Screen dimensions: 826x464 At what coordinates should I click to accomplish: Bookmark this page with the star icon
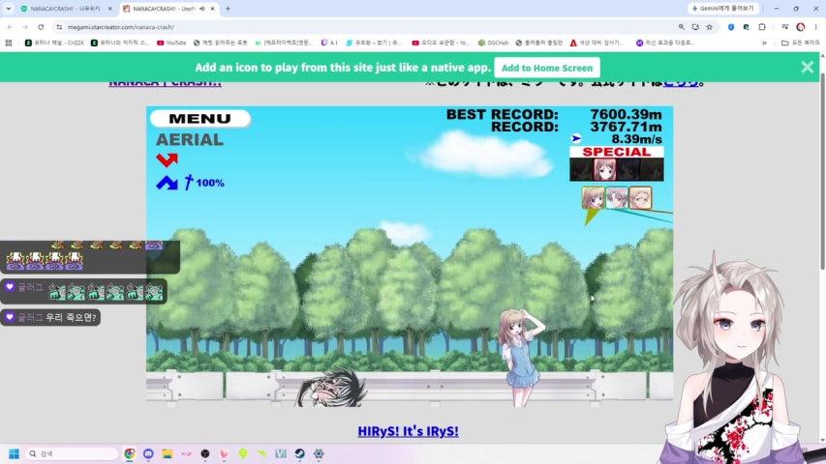point(710,27)
